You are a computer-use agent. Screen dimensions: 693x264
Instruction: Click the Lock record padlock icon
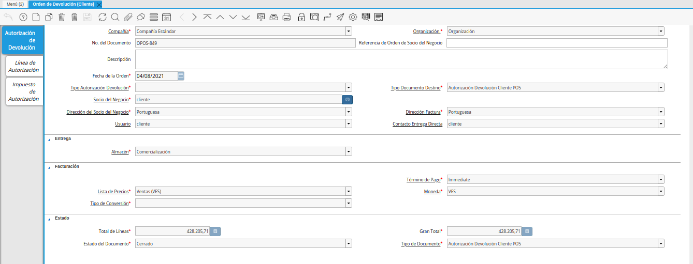coord(301,17)
